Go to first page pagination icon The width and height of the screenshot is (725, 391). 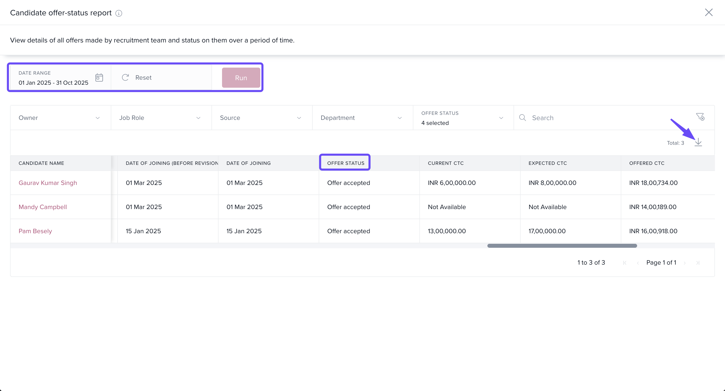tap(625, 263)
